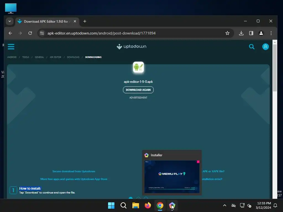Expand the Chrome tab search dropdown

(x=10, y=21)
